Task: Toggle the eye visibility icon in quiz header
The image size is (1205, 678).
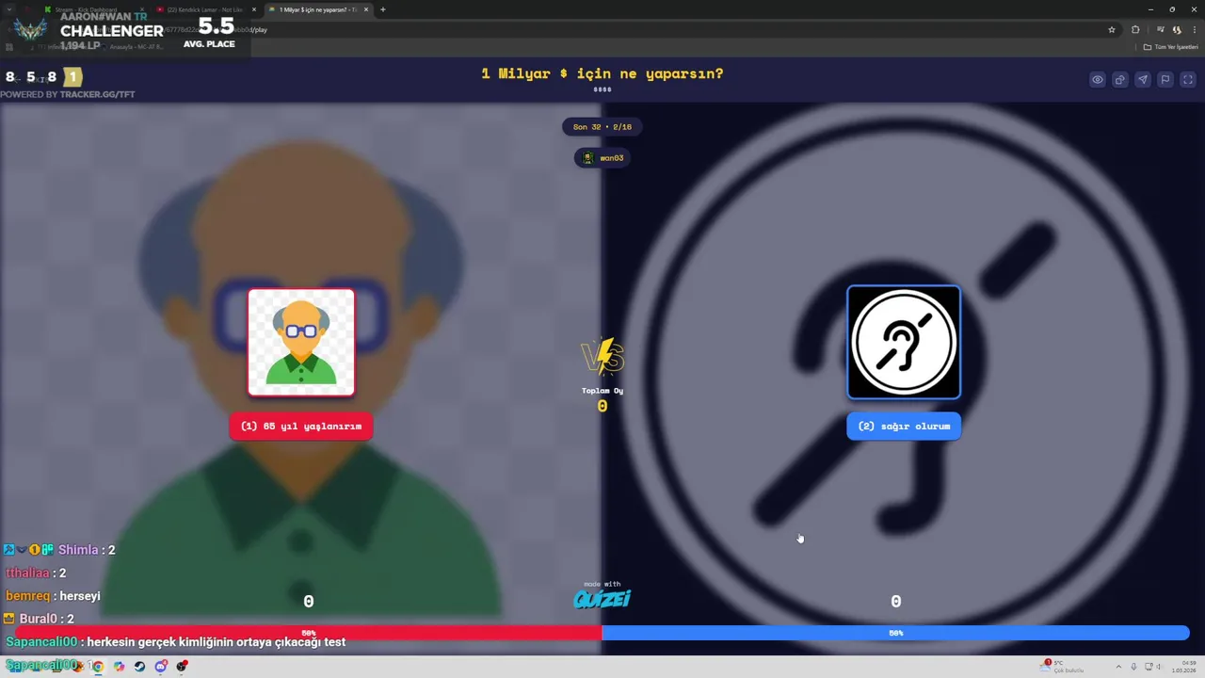Action: [1098, 80]
